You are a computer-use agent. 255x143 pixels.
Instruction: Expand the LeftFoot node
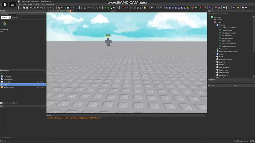[x=215, y=62]
